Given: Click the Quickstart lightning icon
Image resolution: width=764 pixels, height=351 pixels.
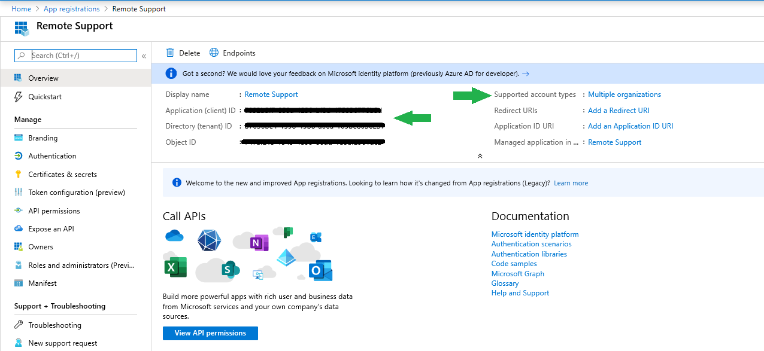Looking at the screenshot, I should tap(18, 97).
